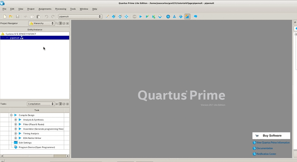Screen dimensions: 297x162
Task: Open the Notification Center link
Action: tap(265, 154)
